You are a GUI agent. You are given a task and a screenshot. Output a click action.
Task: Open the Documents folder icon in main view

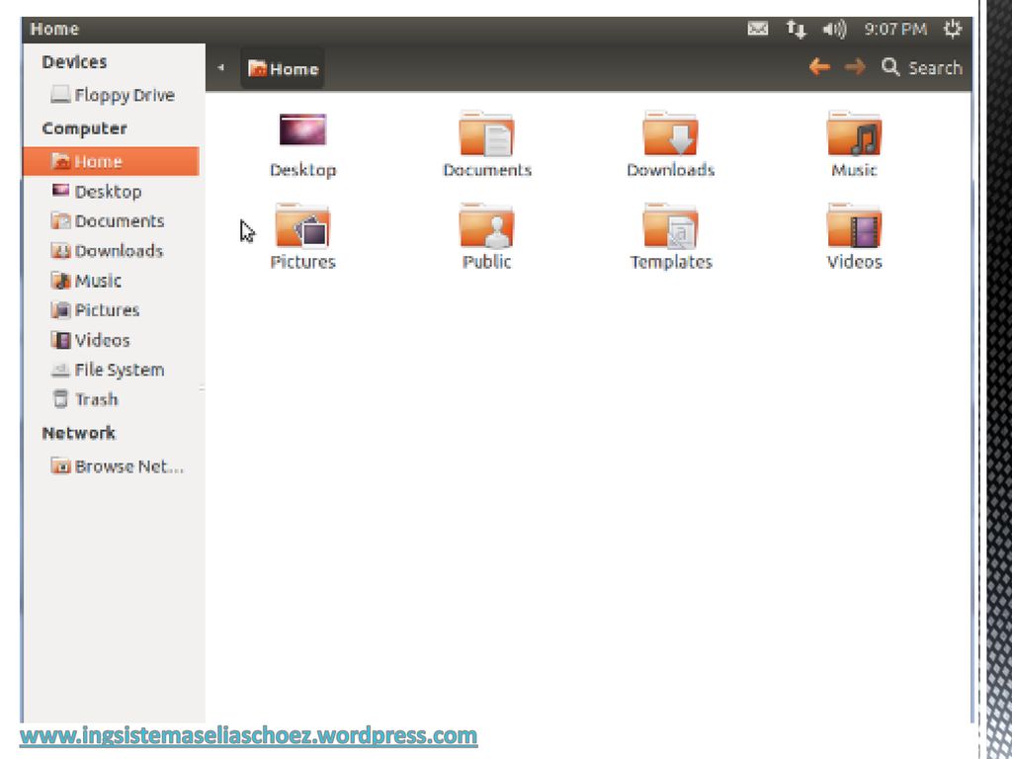[486, 134]
